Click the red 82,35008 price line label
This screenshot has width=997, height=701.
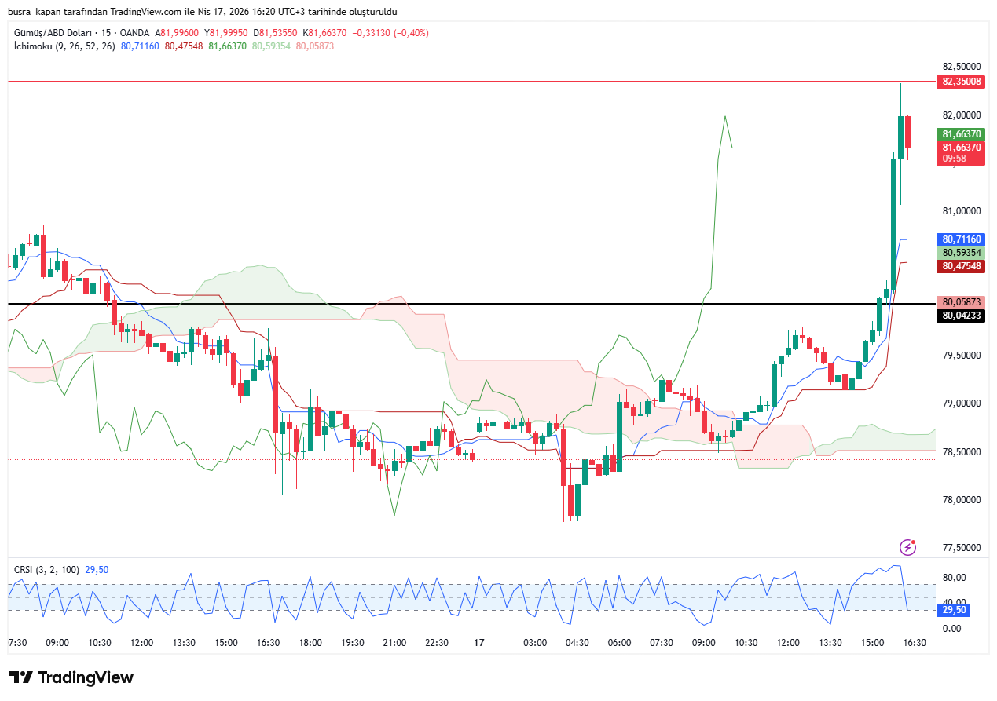tap(961, 82)
